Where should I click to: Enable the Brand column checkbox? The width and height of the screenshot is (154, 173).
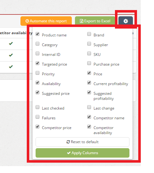coord(89,34)
